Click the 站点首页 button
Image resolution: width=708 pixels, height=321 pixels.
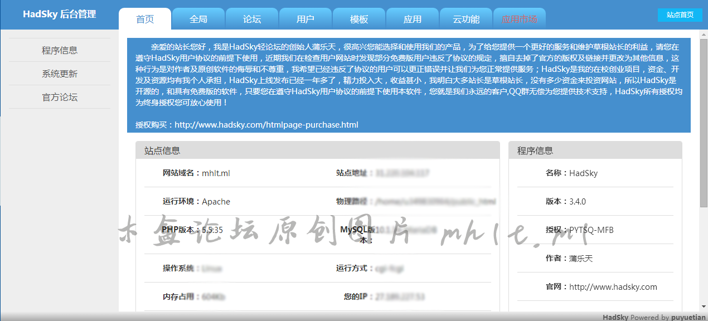[x=680, y=15]
